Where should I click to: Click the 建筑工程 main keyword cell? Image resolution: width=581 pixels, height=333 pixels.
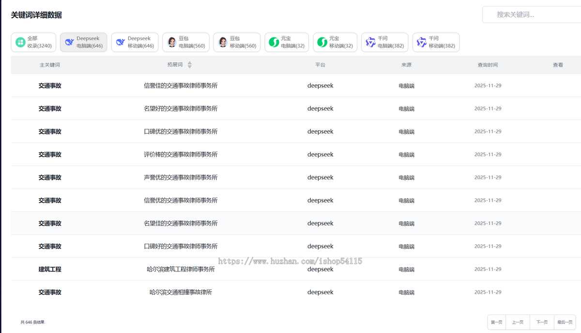point(50,269)
